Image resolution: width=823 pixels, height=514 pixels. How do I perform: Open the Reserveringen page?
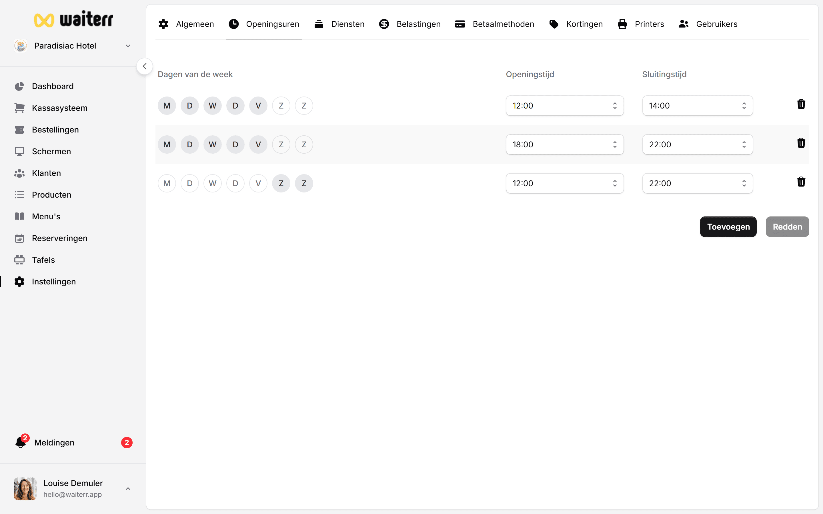[73, 238]
